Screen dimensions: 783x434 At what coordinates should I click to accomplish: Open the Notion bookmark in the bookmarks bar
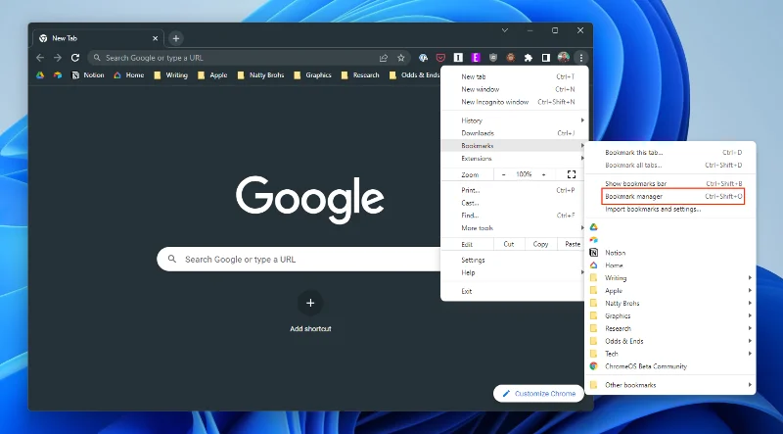[x=87, y=74]
